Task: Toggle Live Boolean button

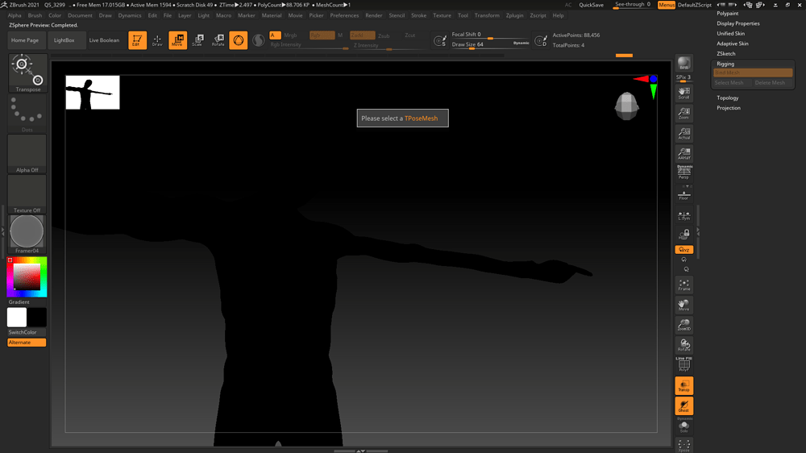Action: [104, 40]
